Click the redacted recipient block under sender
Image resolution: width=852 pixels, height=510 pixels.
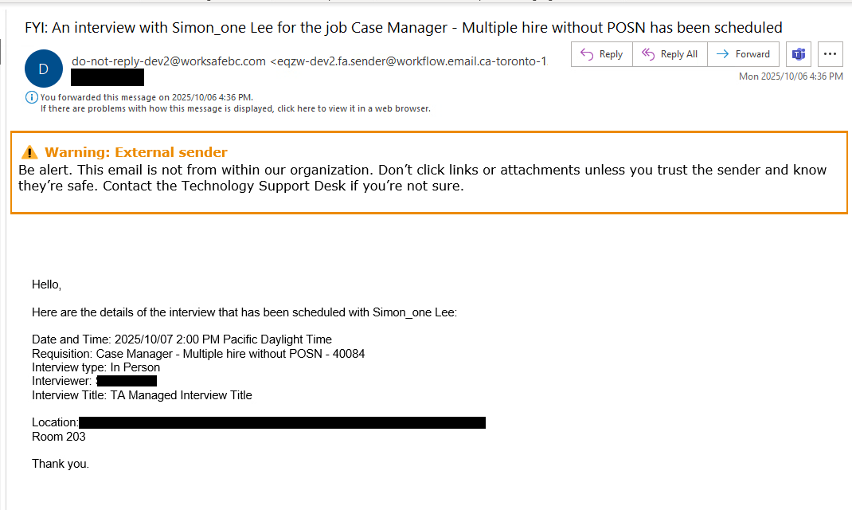tap(107, 77)
